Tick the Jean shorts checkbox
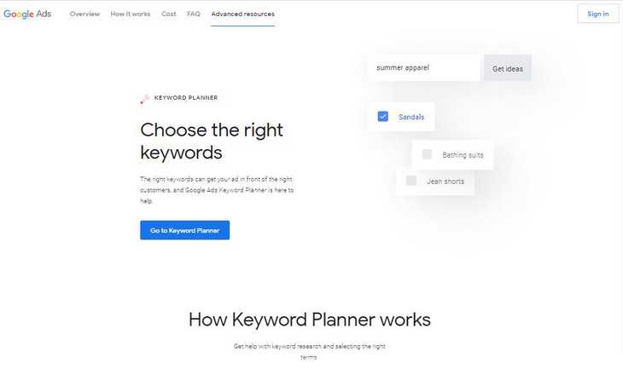This screenshot has height=369, width=623. pos(411,181)
